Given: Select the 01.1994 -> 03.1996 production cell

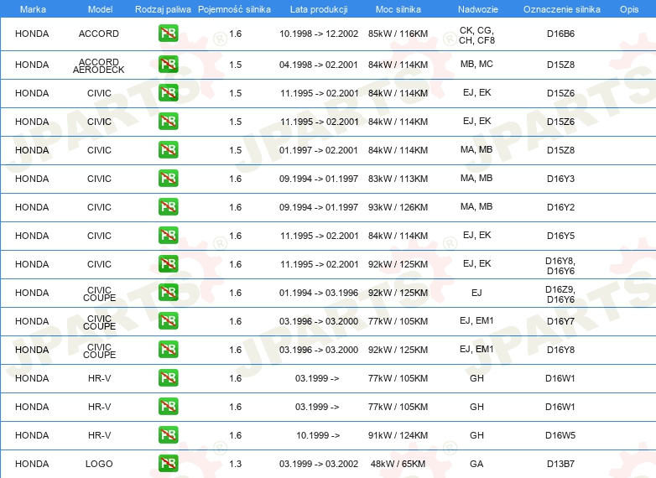Looking at the screenshot, I should point(319,293).
